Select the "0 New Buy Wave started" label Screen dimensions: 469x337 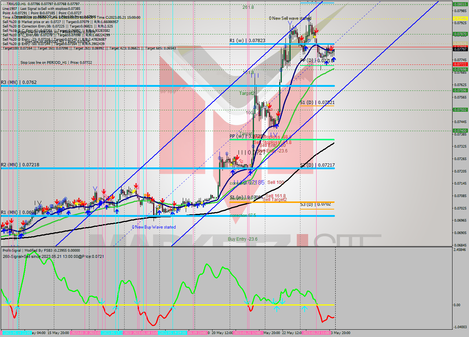point(154,227)
